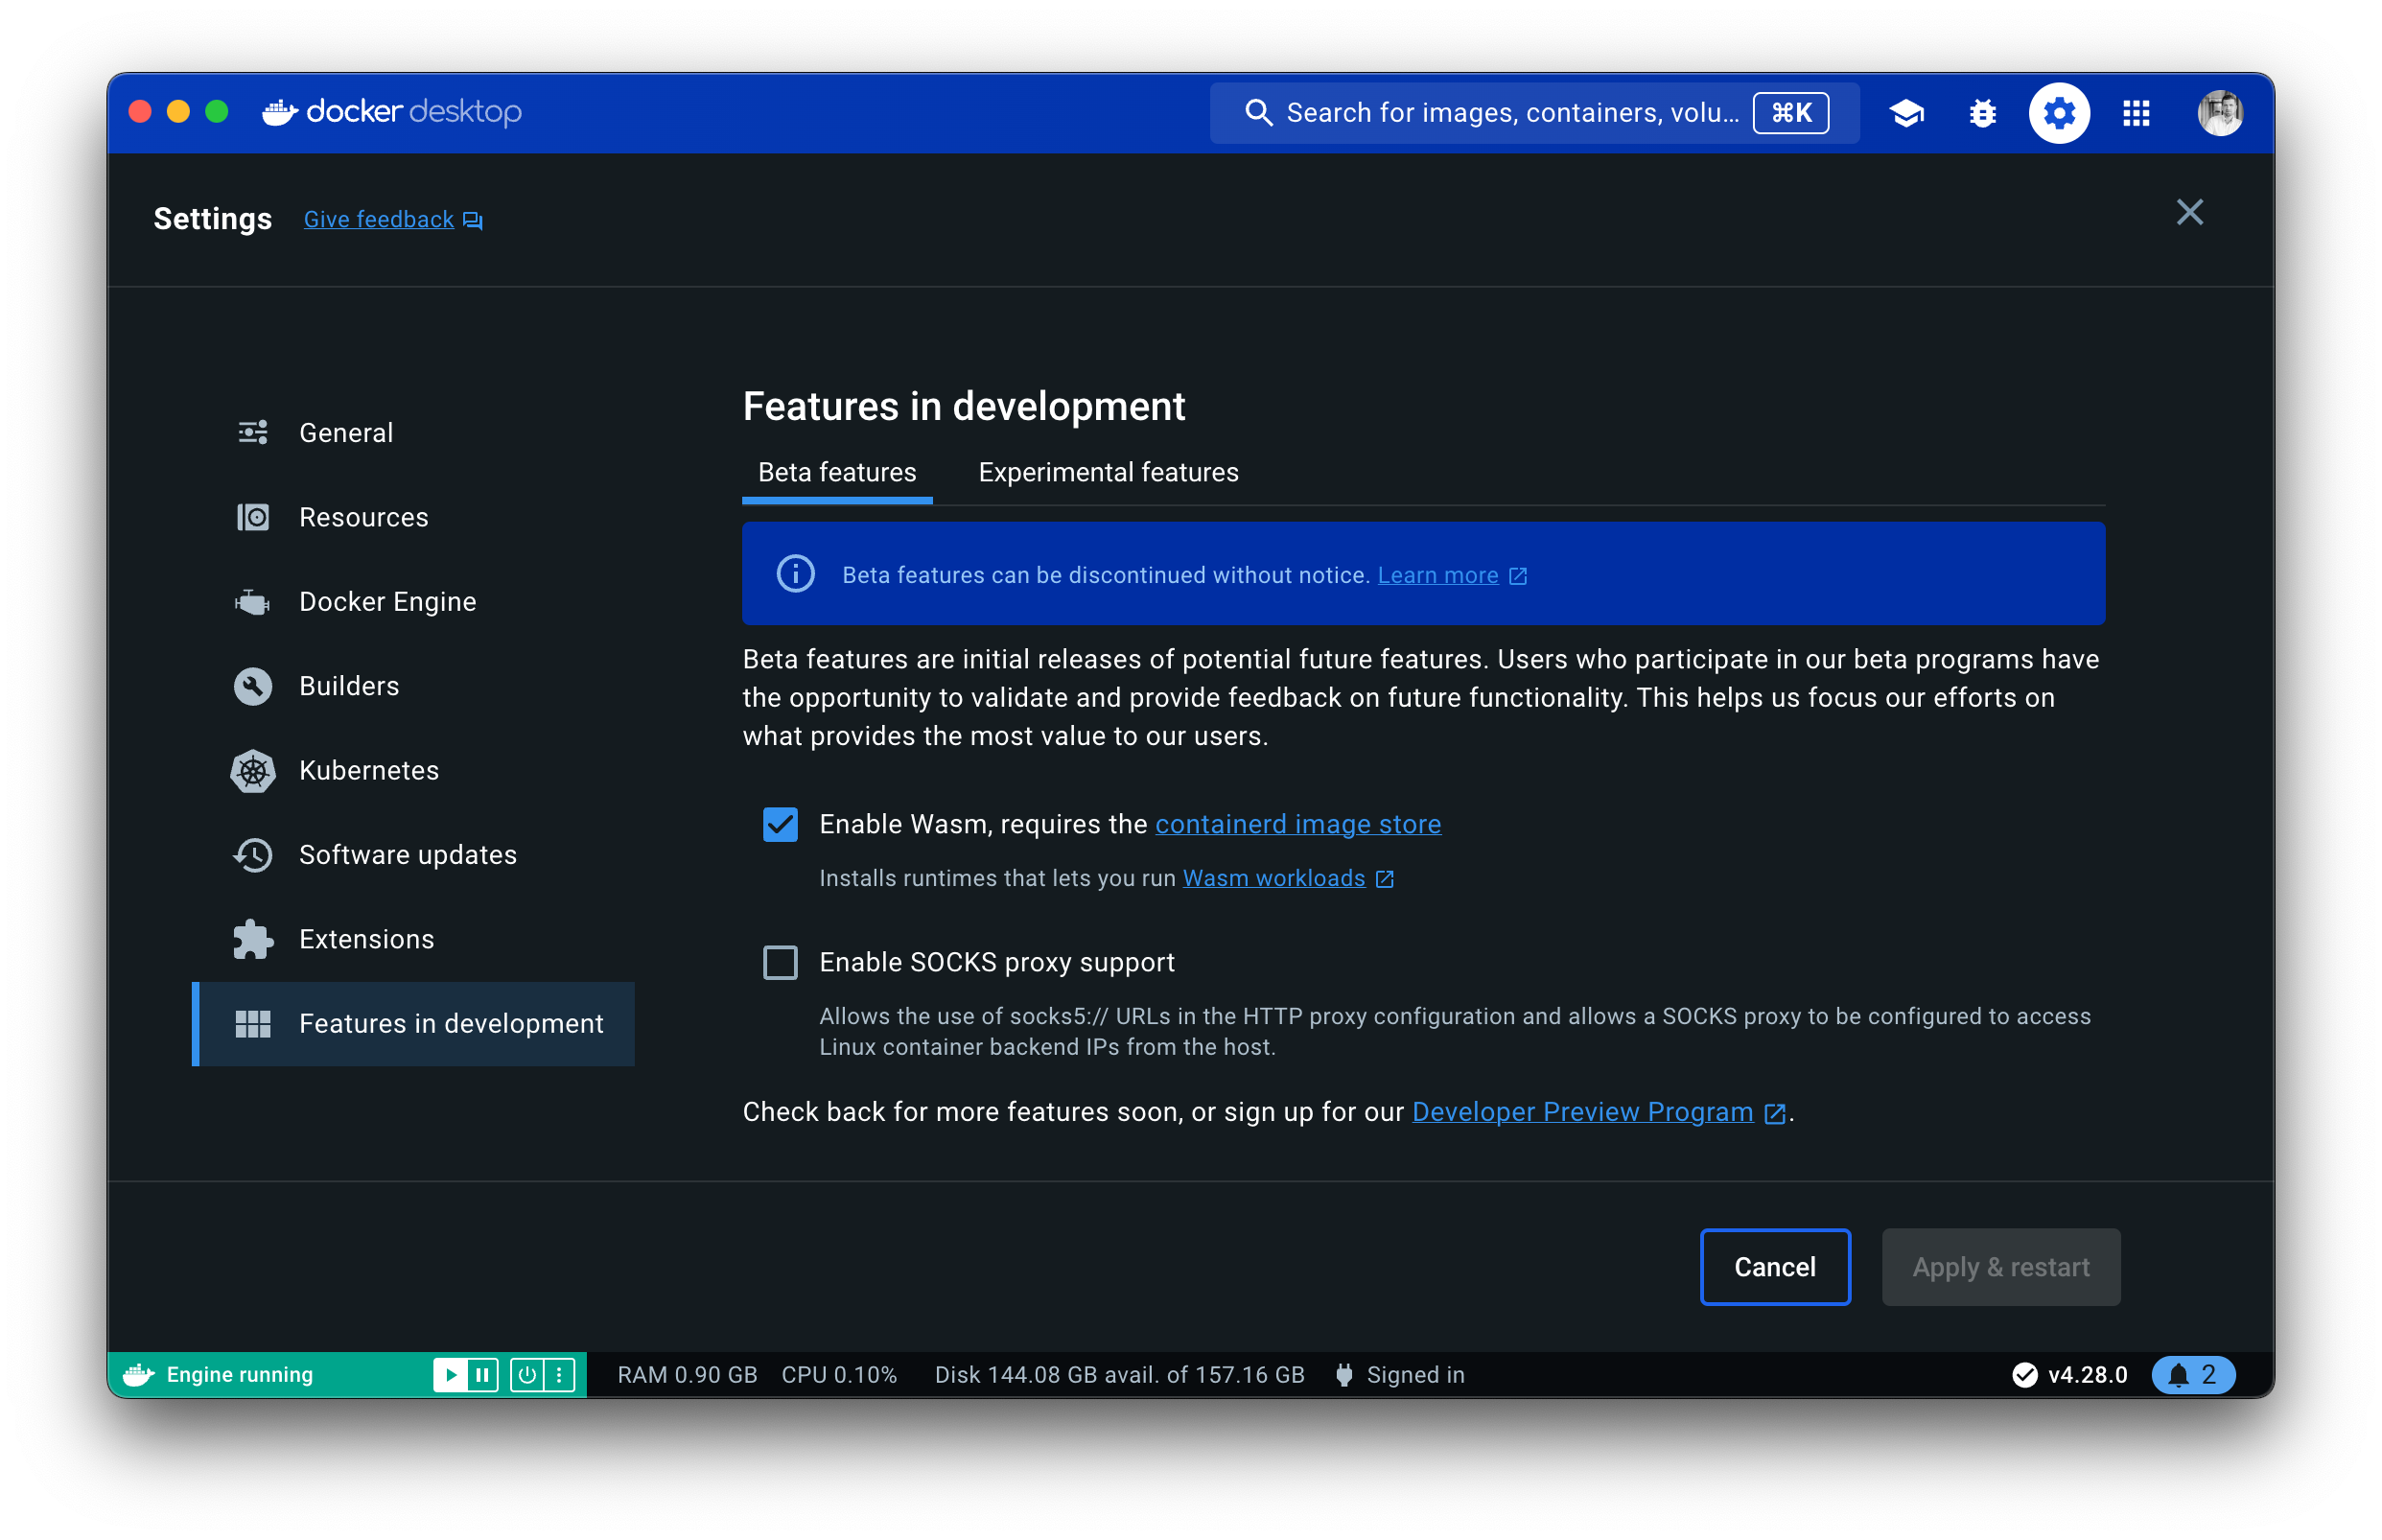The height and width of the screenshot is (1540, 2382).
Task: Open the containerd image store link
Action: coord(1297,824)
